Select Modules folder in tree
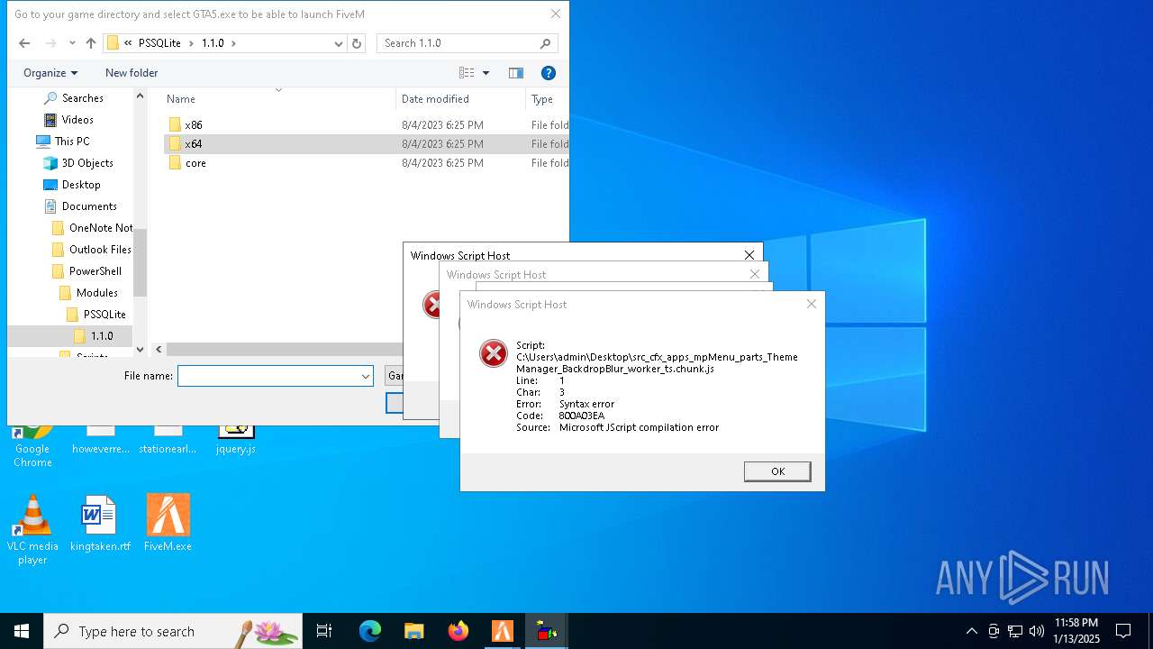1153x649 pixels. 96,293
